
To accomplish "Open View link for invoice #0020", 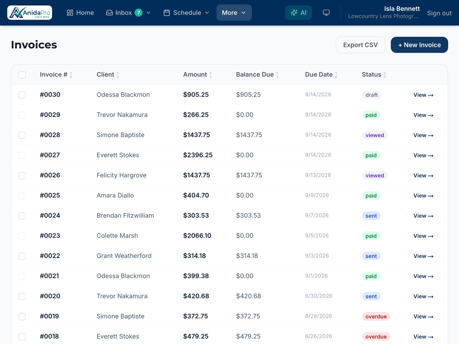I will click(x=423, y=296).
